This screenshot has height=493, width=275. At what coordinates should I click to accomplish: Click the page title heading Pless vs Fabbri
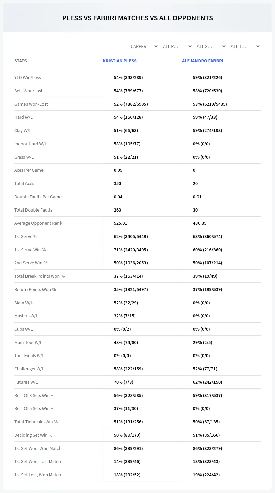coord(137,18)
